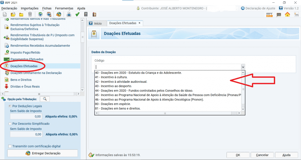Open the Fichas menu

pos(47,8)
